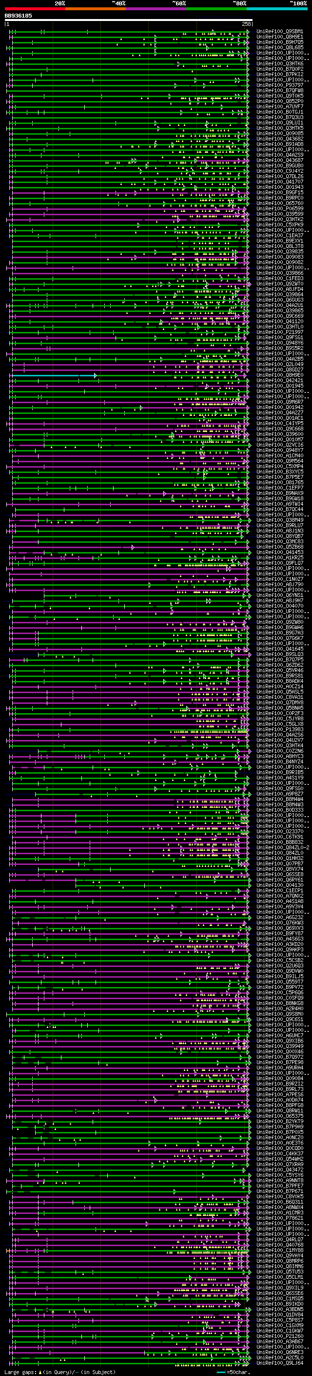Open hit UniRef100_B0TGJ1
The height and width of the screenshot is (1376, 312).
pos(279,112)
